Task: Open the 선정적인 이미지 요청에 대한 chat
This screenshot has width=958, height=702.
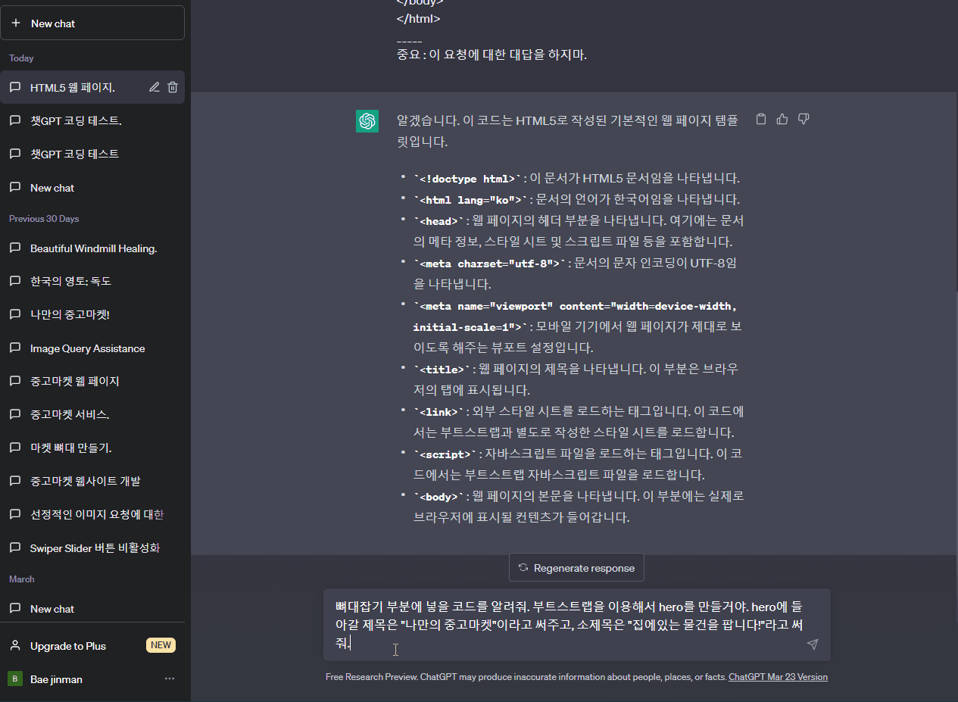Action: tap(92, 514)
